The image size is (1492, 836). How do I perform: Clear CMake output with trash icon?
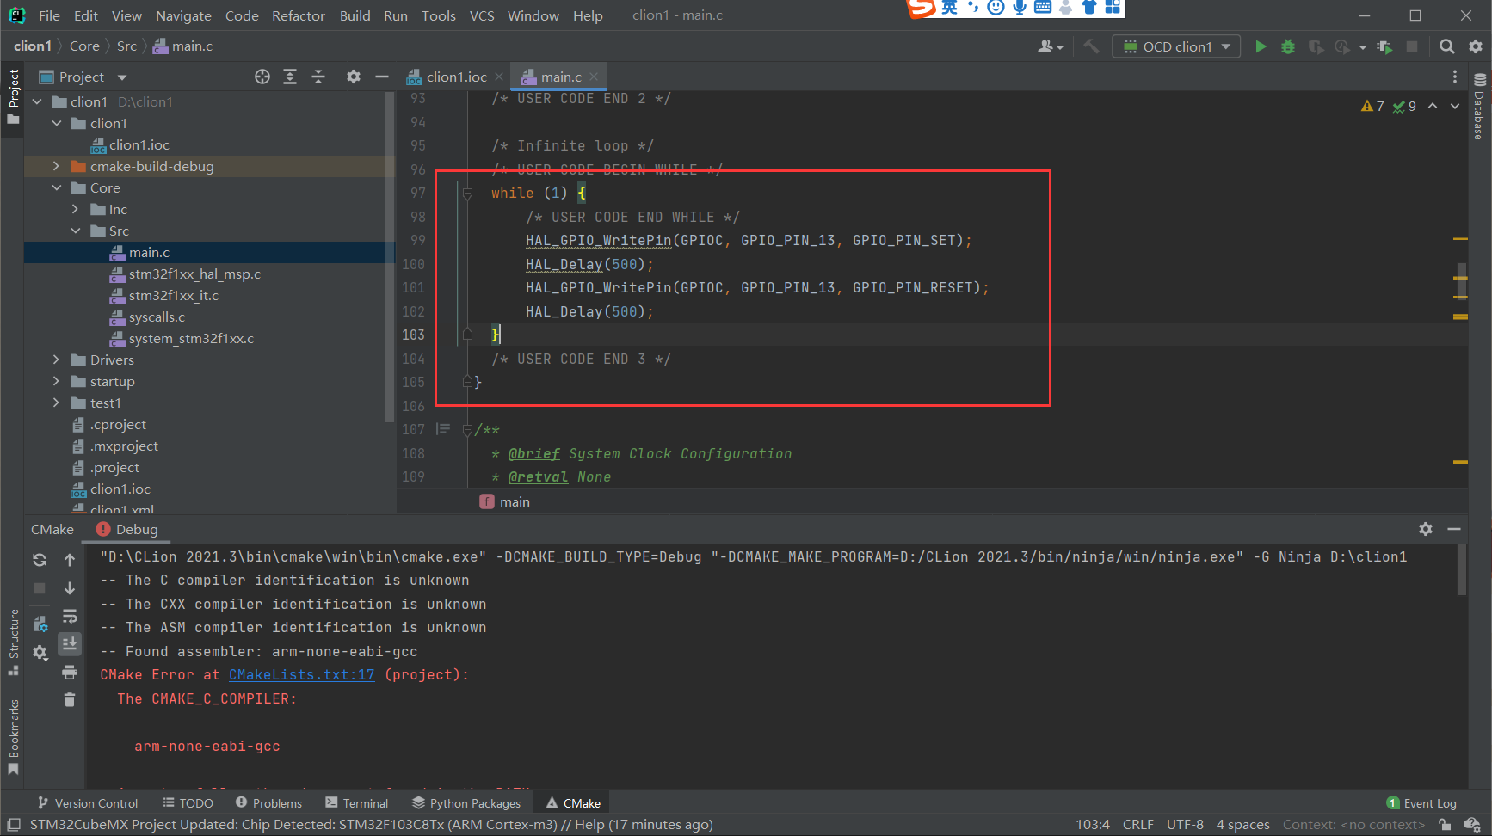tap(70, 700)
